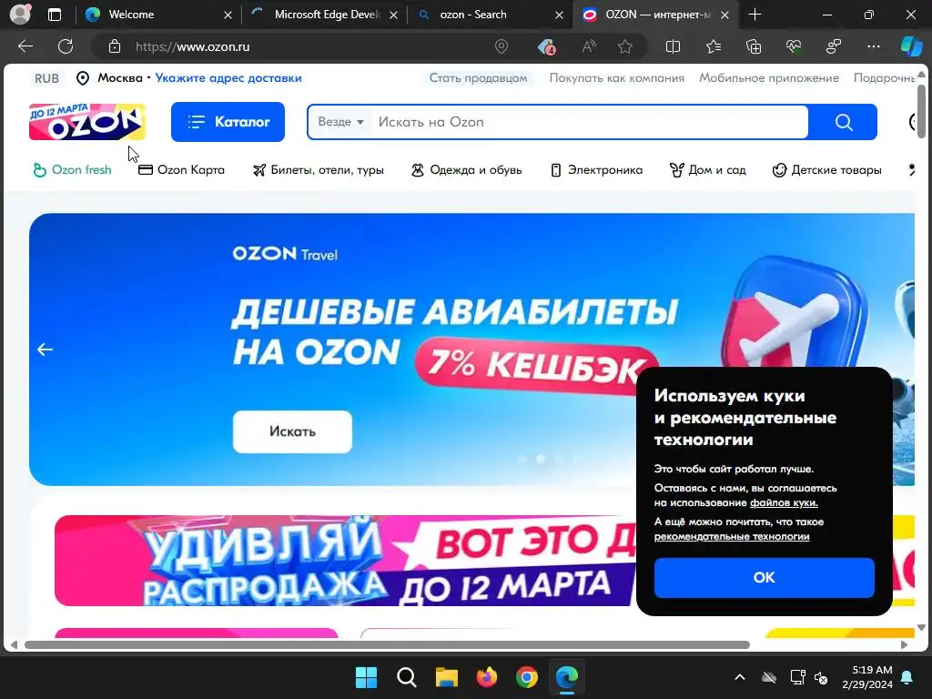This screenshot has height=699, width=932.
Task: Click the browser toolbar icon left of the three-dot menu
Action: [x=834, y=46]
